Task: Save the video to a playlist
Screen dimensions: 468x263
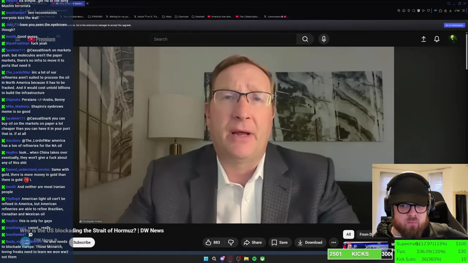Action: coord(279,243)
